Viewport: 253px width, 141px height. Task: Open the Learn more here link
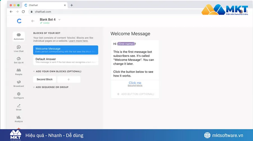(78, 41)
